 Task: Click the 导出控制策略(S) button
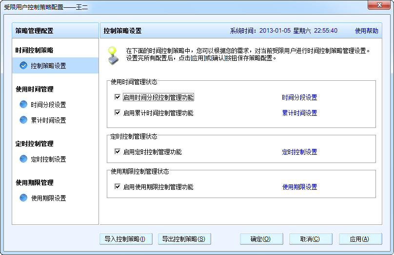pos(184,239)
